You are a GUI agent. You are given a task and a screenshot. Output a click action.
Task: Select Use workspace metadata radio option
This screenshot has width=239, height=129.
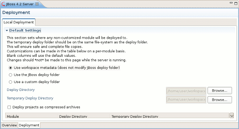64,68
